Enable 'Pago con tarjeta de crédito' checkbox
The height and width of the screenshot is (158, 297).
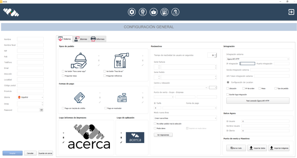pyautogui.click(x=63, y=108)
